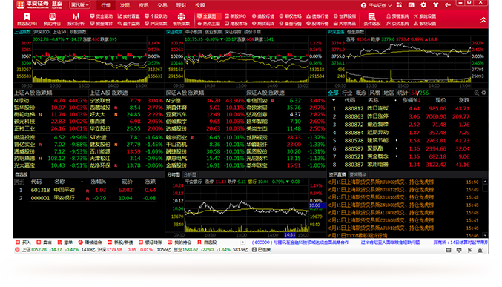Open the search magnifier in sector panel
This screenshot has width=502, height=287.
click(x=476, y=93)
